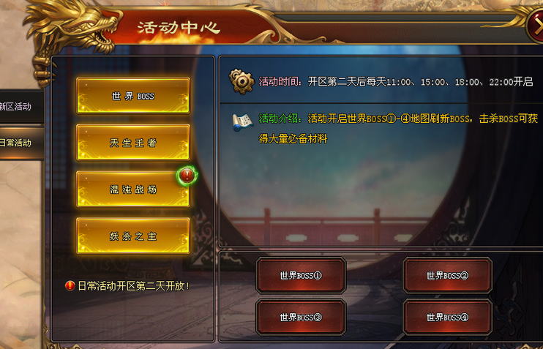The width and height of the screenshot is (543, 349).
Task: Click the 活动中心 title banner
Action: click(179, 28)
